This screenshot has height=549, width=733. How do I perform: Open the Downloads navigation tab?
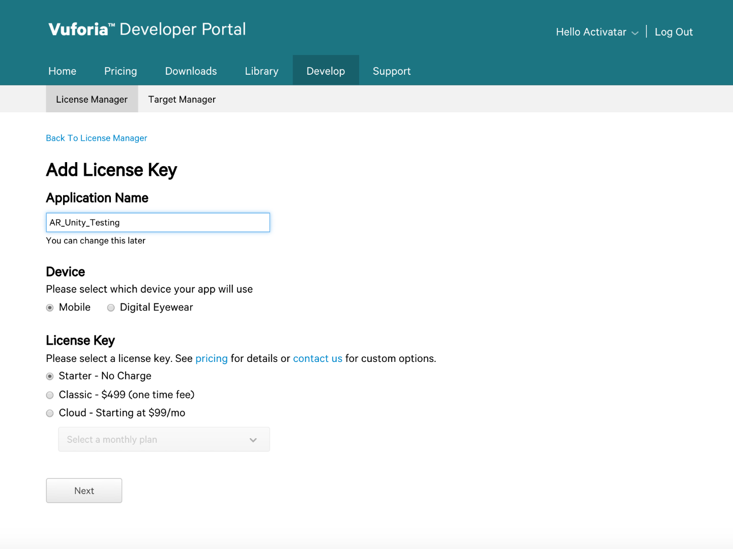tap(191, 71)
